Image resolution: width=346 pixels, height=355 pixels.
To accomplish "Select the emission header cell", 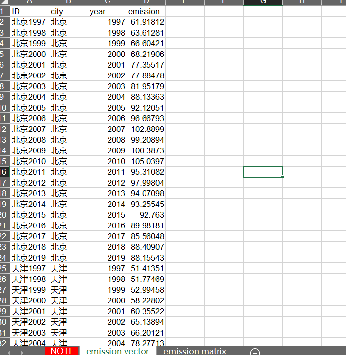I will pyautogui.click(x=146, y=11).
